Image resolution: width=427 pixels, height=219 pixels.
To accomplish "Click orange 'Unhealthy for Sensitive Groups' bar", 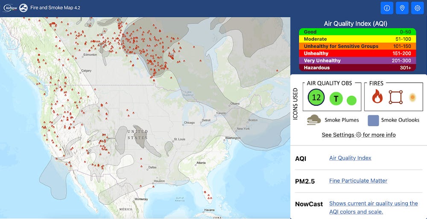I will click(357, 46).
